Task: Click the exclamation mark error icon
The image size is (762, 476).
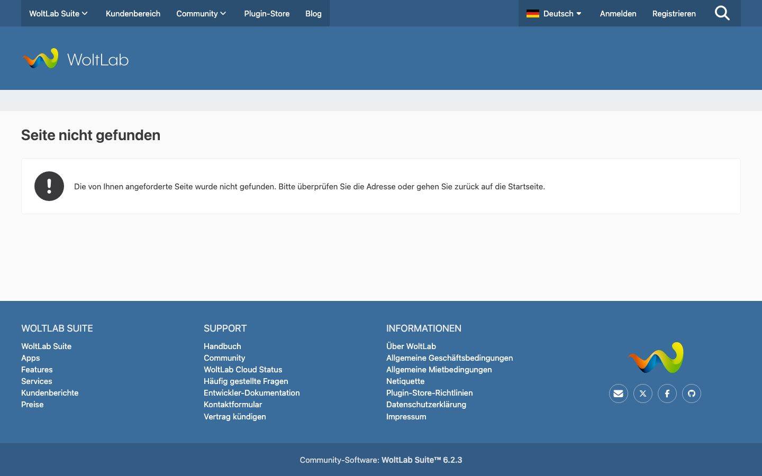Action: (x=49, y=186)
